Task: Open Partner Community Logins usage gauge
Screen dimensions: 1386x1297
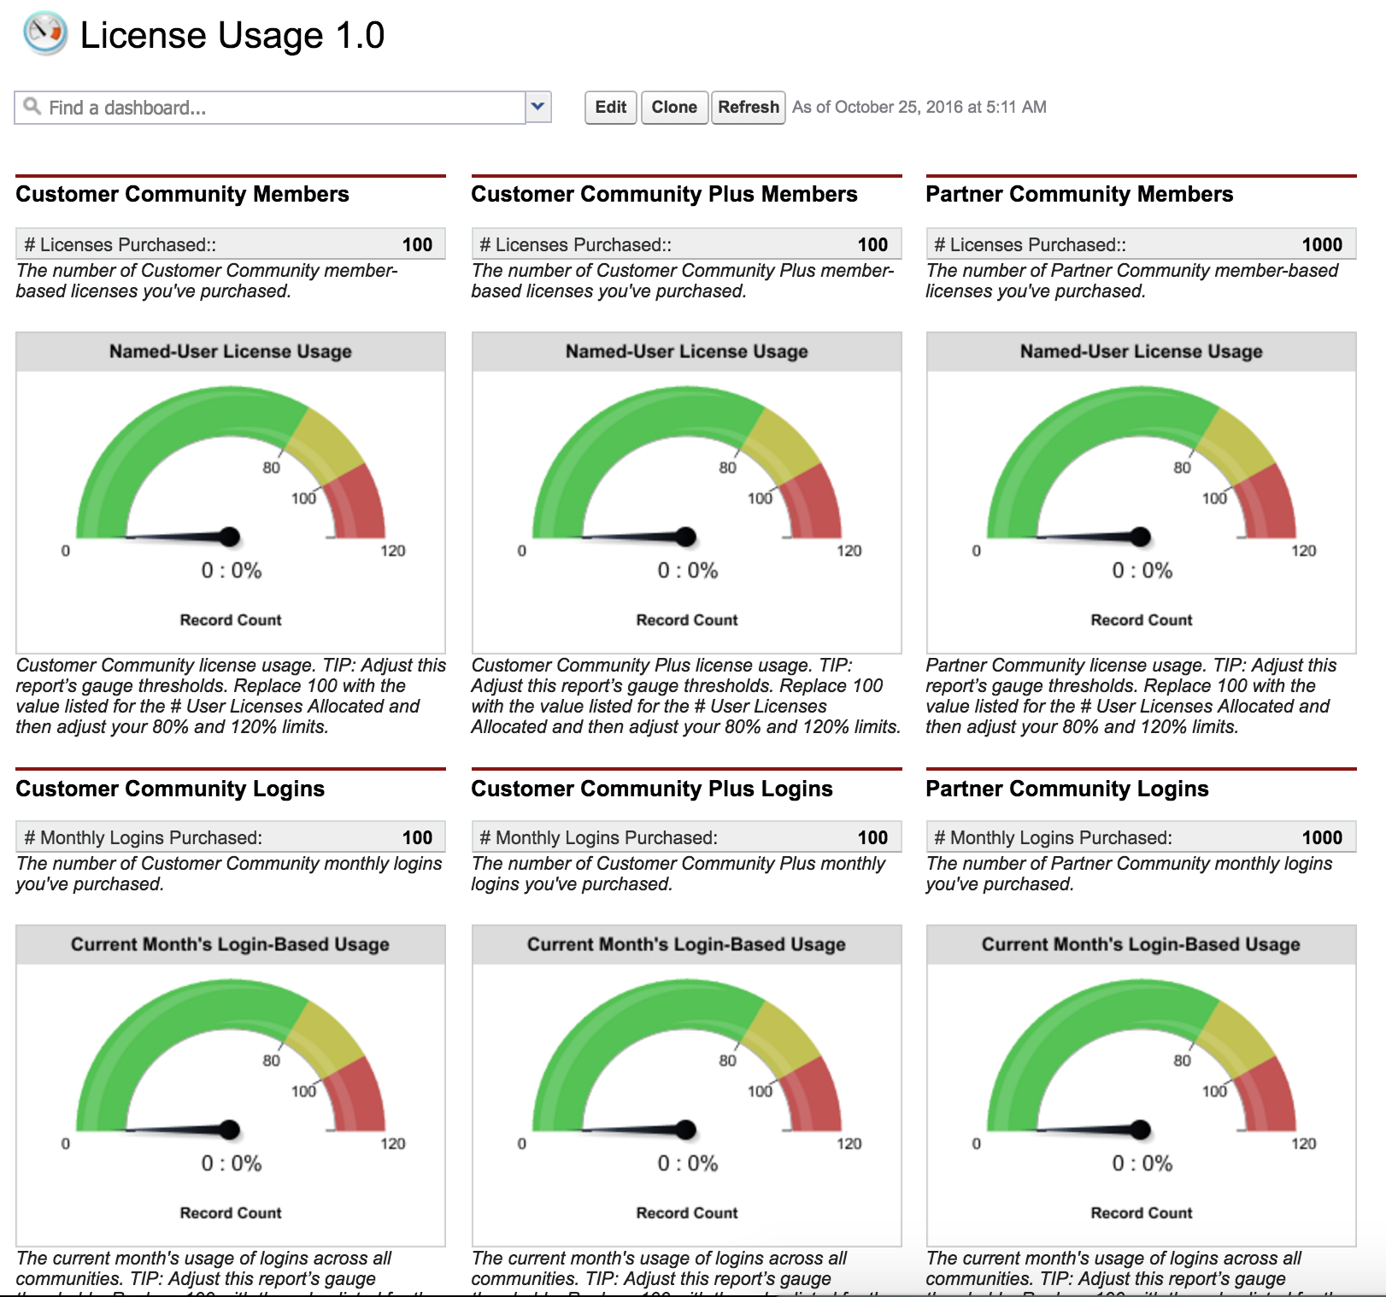Action: (x=1141, y=1089)
